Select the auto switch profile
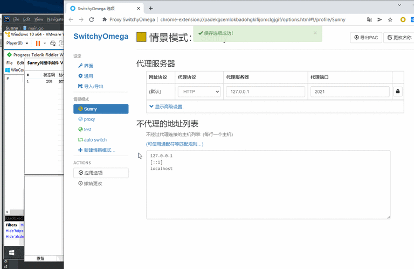 click(x=92, y=140)
